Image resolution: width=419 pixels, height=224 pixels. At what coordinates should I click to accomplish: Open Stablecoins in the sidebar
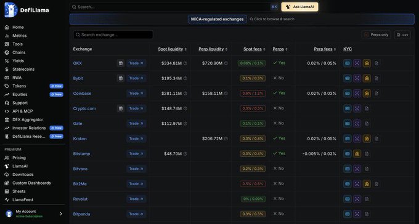[x=23, y=69]
